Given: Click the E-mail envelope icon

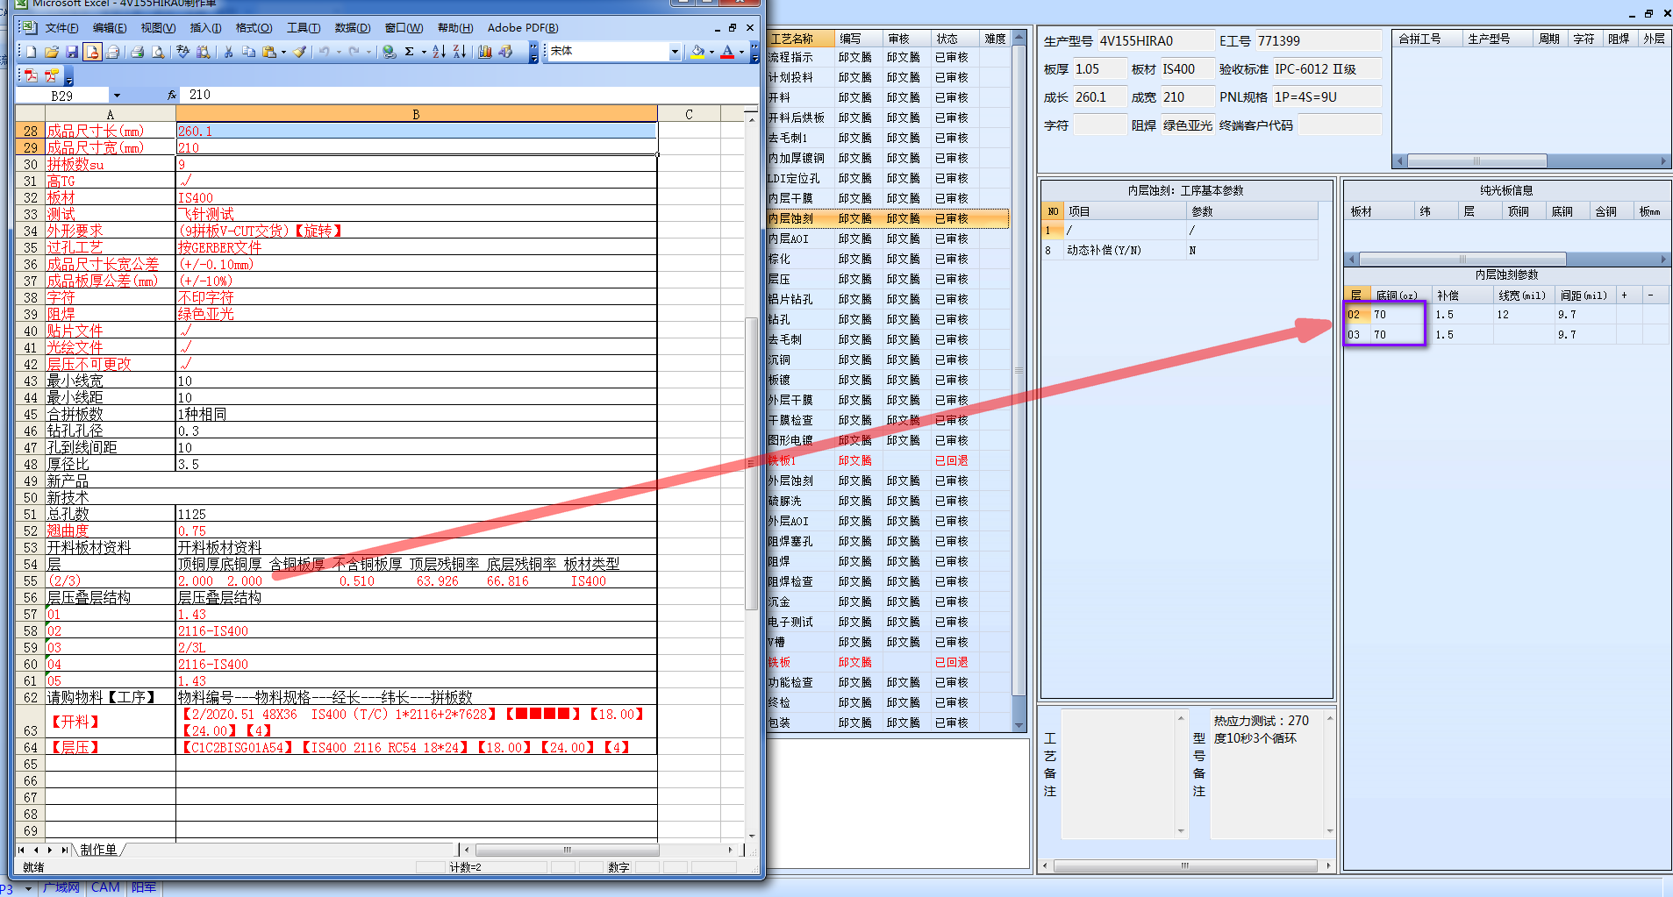Looking at the screenshot, I should (x=112, y=52).
